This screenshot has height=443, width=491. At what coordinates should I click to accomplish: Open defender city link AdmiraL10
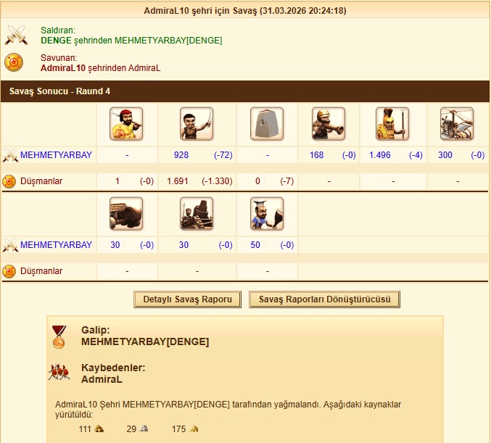click(63, 68)
